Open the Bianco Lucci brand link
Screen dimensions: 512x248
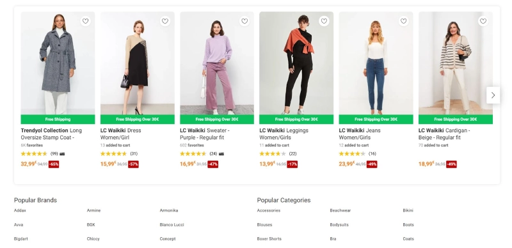tap(172, 225)
